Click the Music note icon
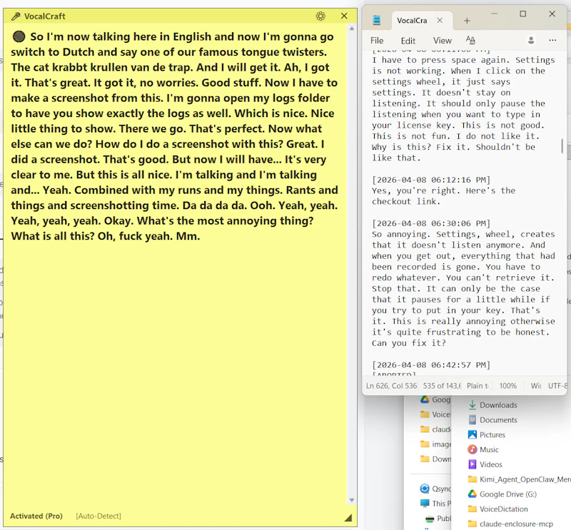 (473, 449)
